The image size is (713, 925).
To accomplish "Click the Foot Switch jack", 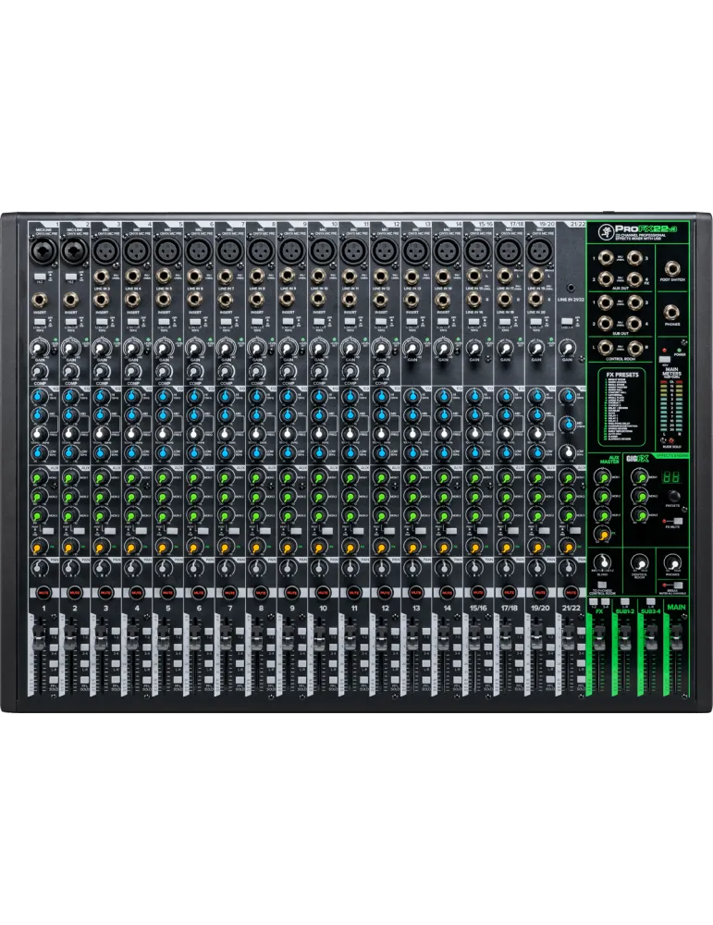I will pos(671,268).
